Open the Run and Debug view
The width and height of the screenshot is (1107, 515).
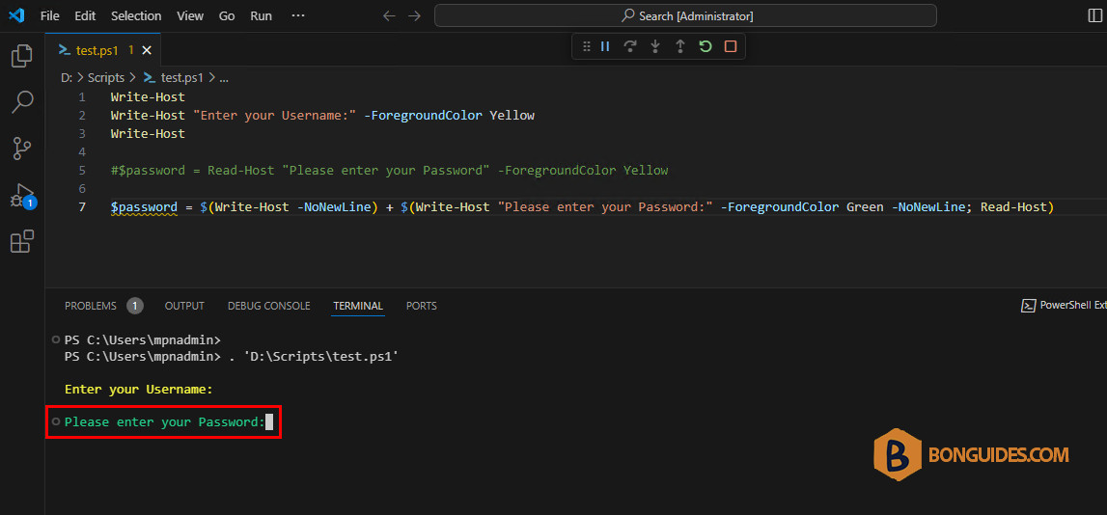(22, 196)
